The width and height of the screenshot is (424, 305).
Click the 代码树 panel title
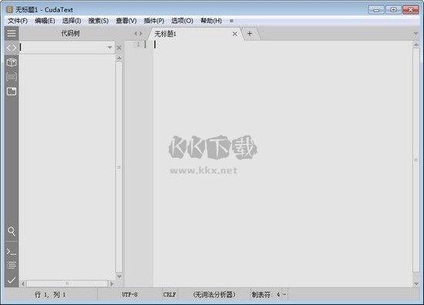coord(70,33)
